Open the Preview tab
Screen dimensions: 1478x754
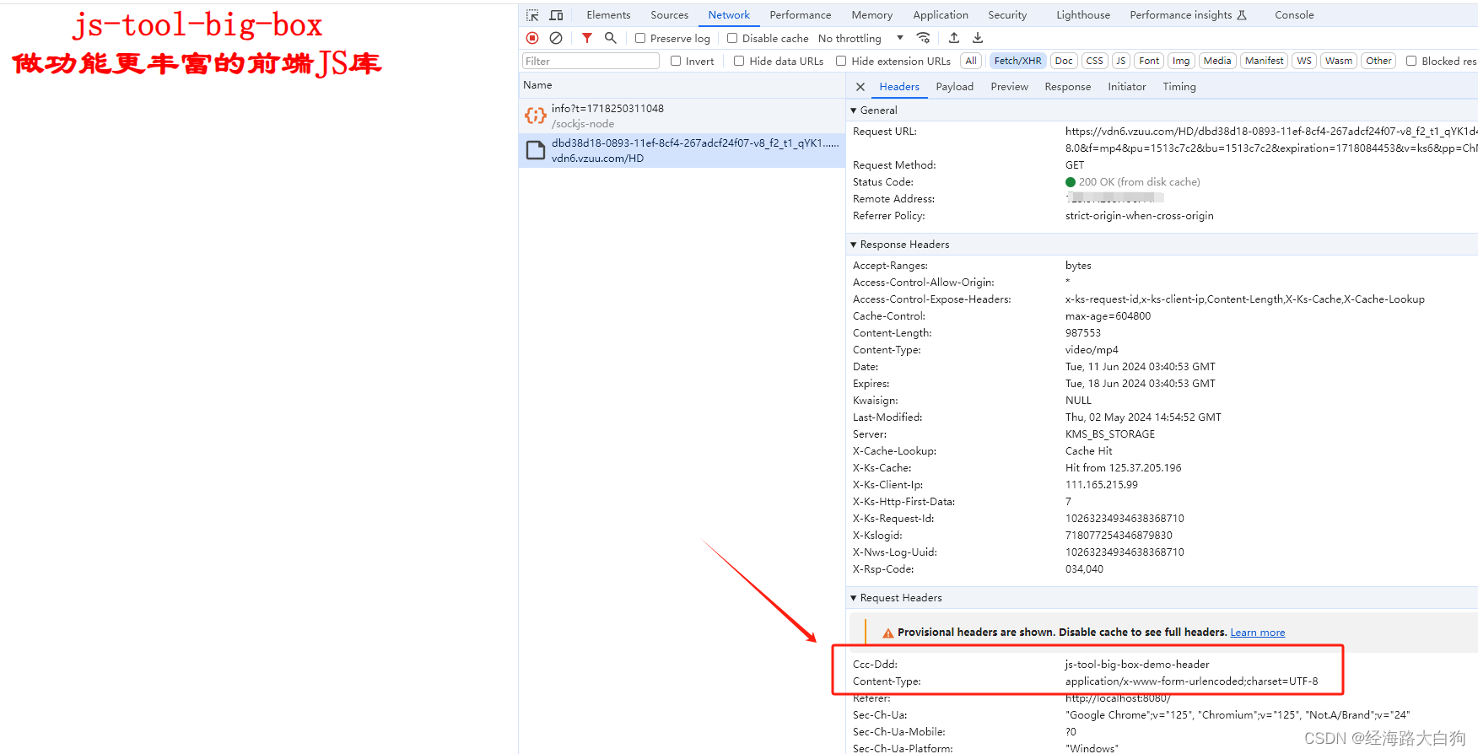[1009, 87]
